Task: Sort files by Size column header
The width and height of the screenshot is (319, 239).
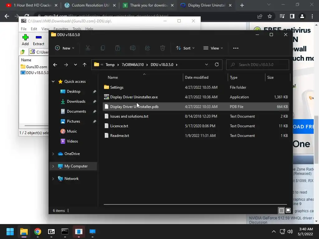Action: coord(270,77)
